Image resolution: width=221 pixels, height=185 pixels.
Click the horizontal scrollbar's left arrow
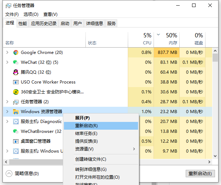pyautogui.click(x=6, y=162)
